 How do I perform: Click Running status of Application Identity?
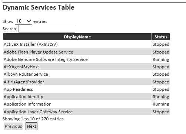(161, 97)
